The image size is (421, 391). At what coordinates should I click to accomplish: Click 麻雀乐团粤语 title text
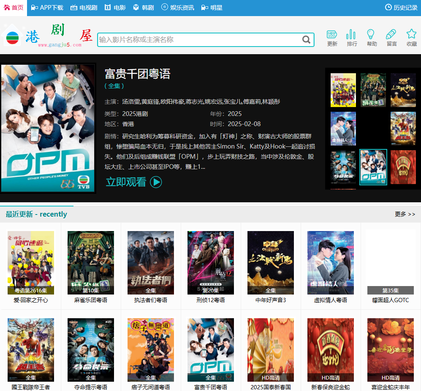click(91, 300)
